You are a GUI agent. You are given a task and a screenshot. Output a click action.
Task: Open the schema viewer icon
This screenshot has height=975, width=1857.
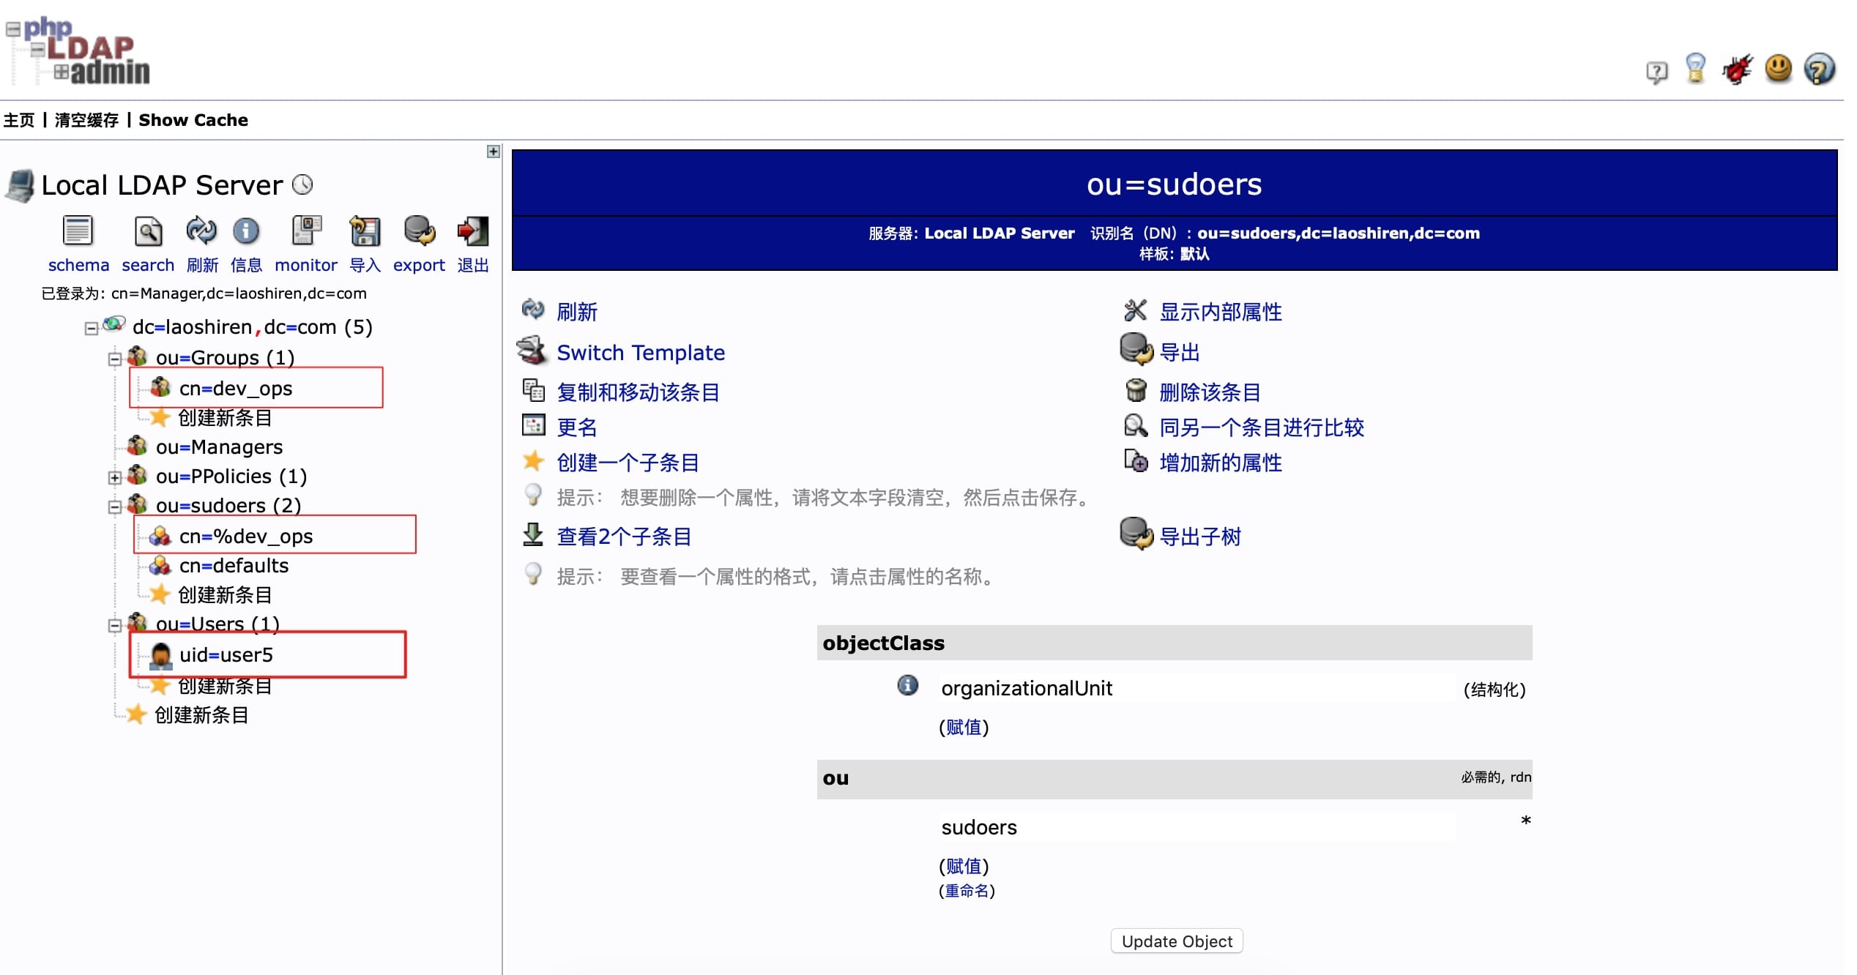78,231
